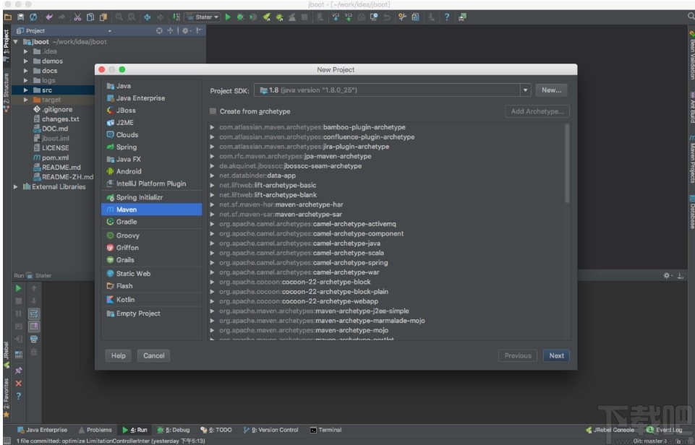Select Gradle in the project type list
Image resolution: width=695 pixels, height=445 pixels.
[126, 222]
